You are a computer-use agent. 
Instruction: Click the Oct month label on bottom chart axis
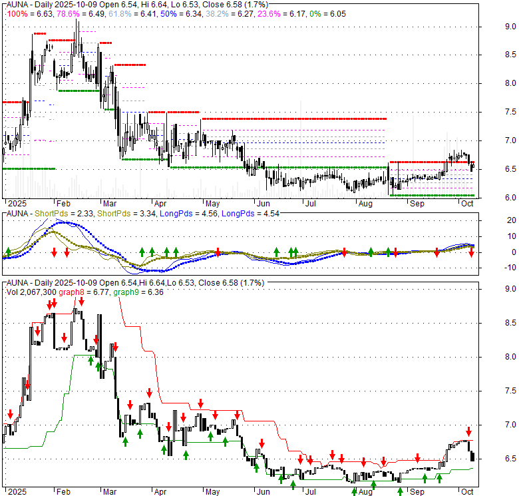pos(468,492)
